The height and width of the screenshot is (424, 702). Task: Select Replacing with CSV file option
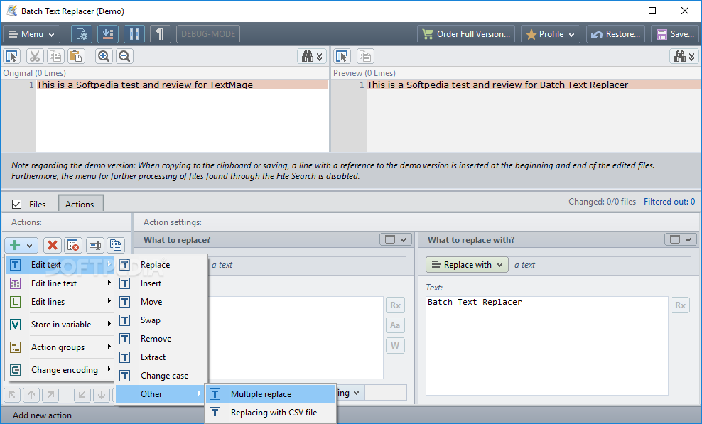271,413
